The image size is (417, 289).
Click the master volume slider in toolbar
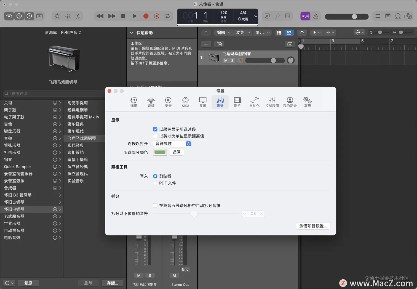(347, 17)
